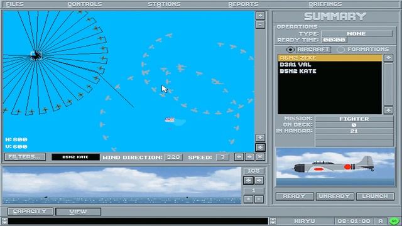
Task: Click the wind speed value 7
Action: coord(222,157)
